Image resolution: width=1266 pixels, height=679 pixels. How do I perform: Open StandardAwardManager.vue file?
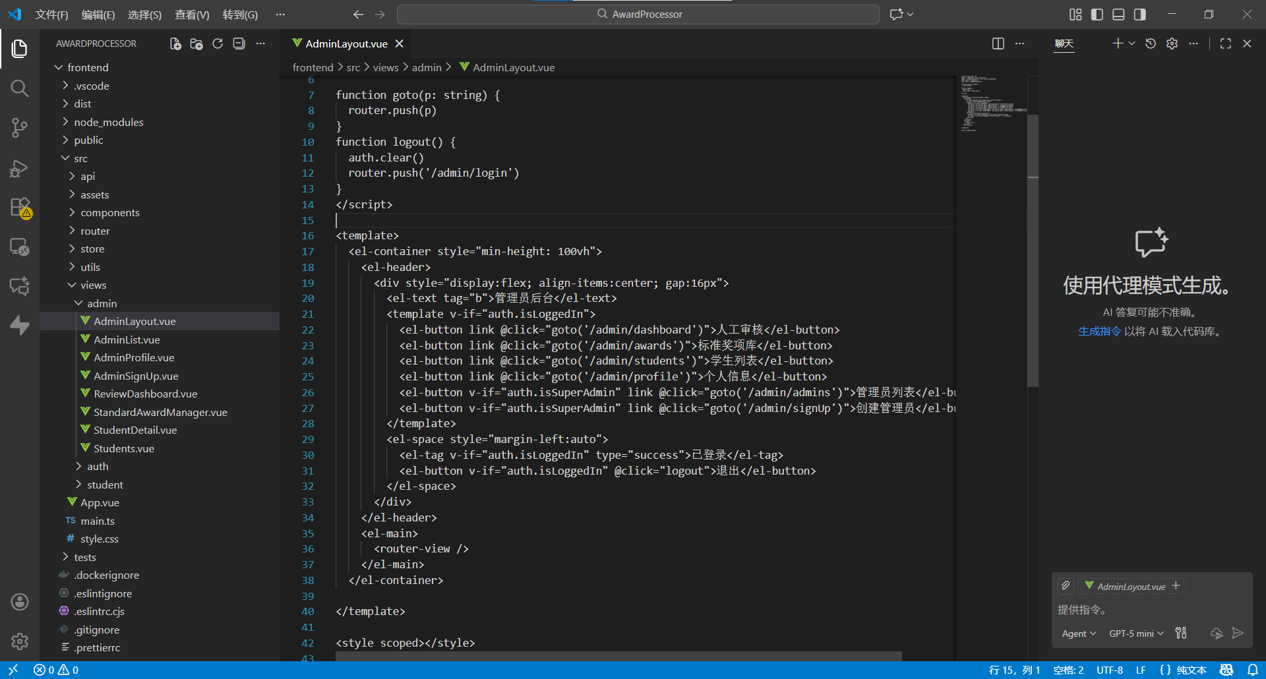160,412
